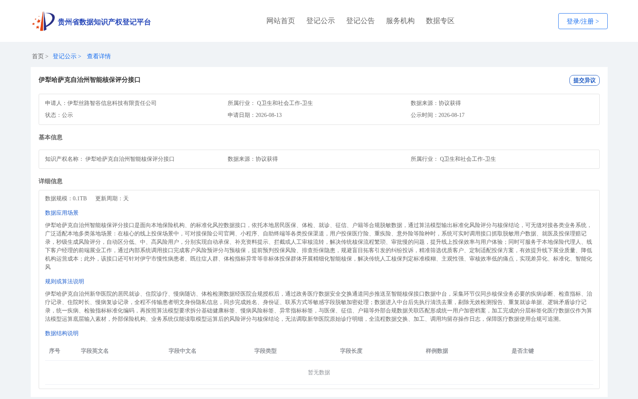Click applicant 伊犁丝路智谷信息科技有限责任公司
The image size is (638, 399).
point(112,103)
